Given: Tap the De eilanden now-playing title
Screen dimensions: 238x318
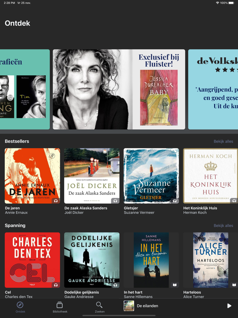Looking at the screenshot, I should 148,306.
